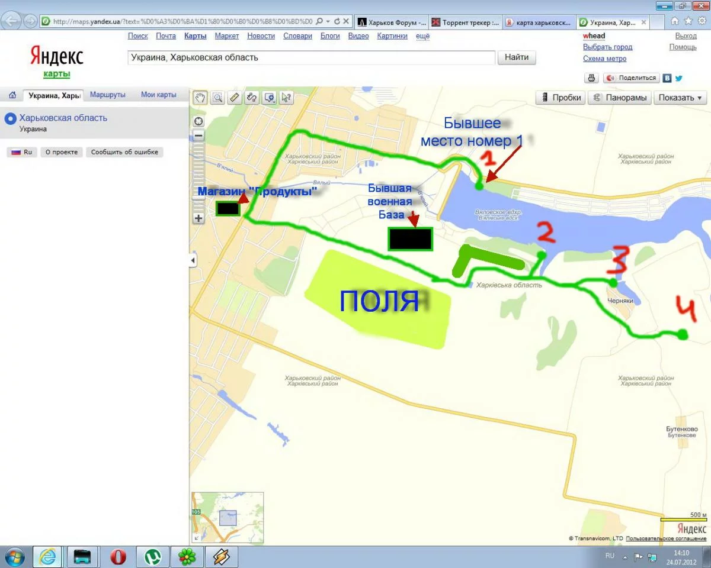711x568 pixels.
Task: Open the Блоги link
Action: (x=330, y=36)
